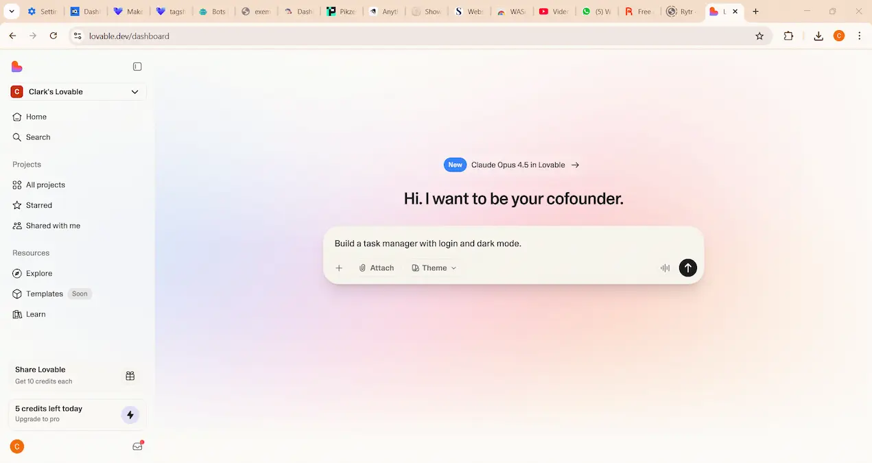The width and height of the screenshot is (872, 463).
Task: Go to Home in sidebar
Action: point(36,117)
